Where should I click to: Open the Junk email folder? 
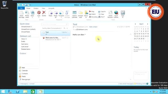coord(25,46)
